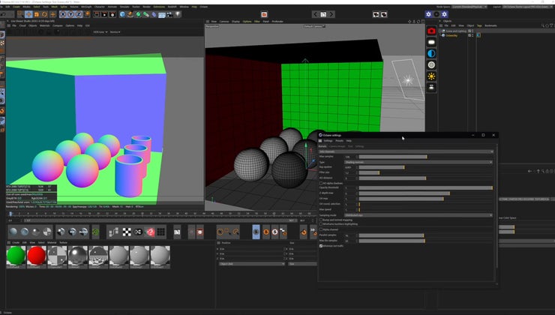Select the Live Selection tool in top toolbar
This screenshot has width=555, height=315.
(20, 14)
